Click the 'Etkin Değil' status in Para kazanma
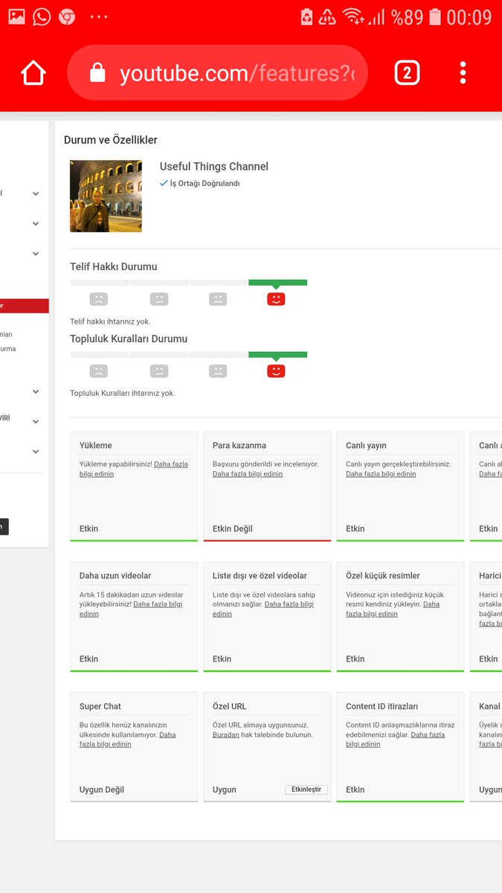This screenshot has width=502, height=893. click(x=233, y=529)
